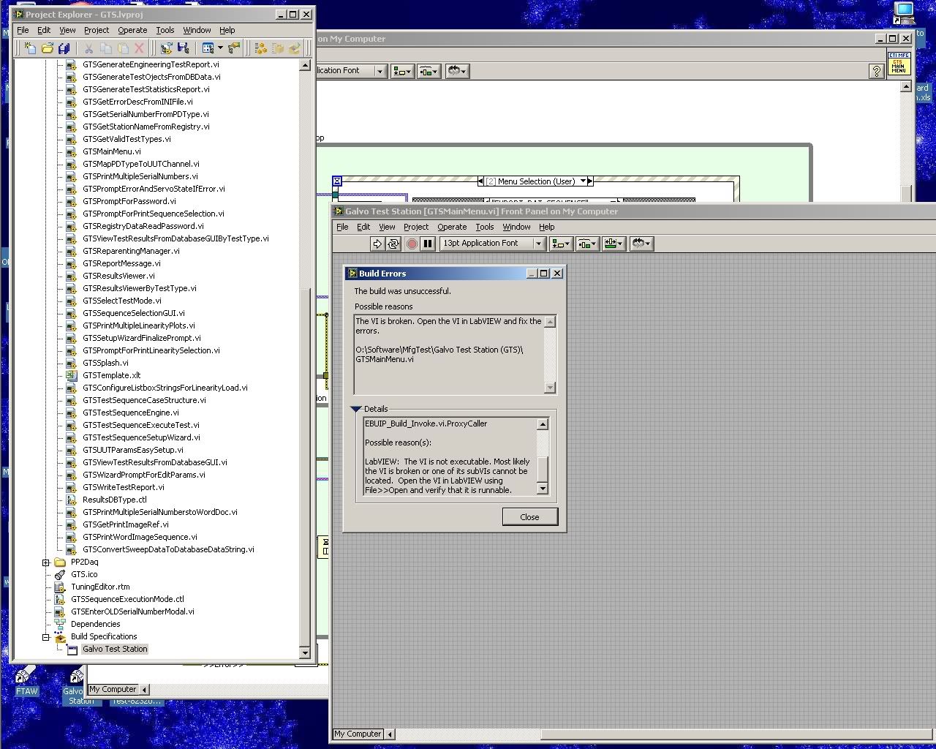
Task: Close the Build Errors dialog with Close button
Action: (529, 517)
